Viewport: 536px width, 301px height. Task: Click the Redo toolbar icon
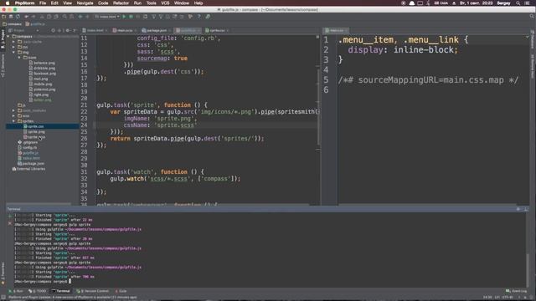[33, 17]
